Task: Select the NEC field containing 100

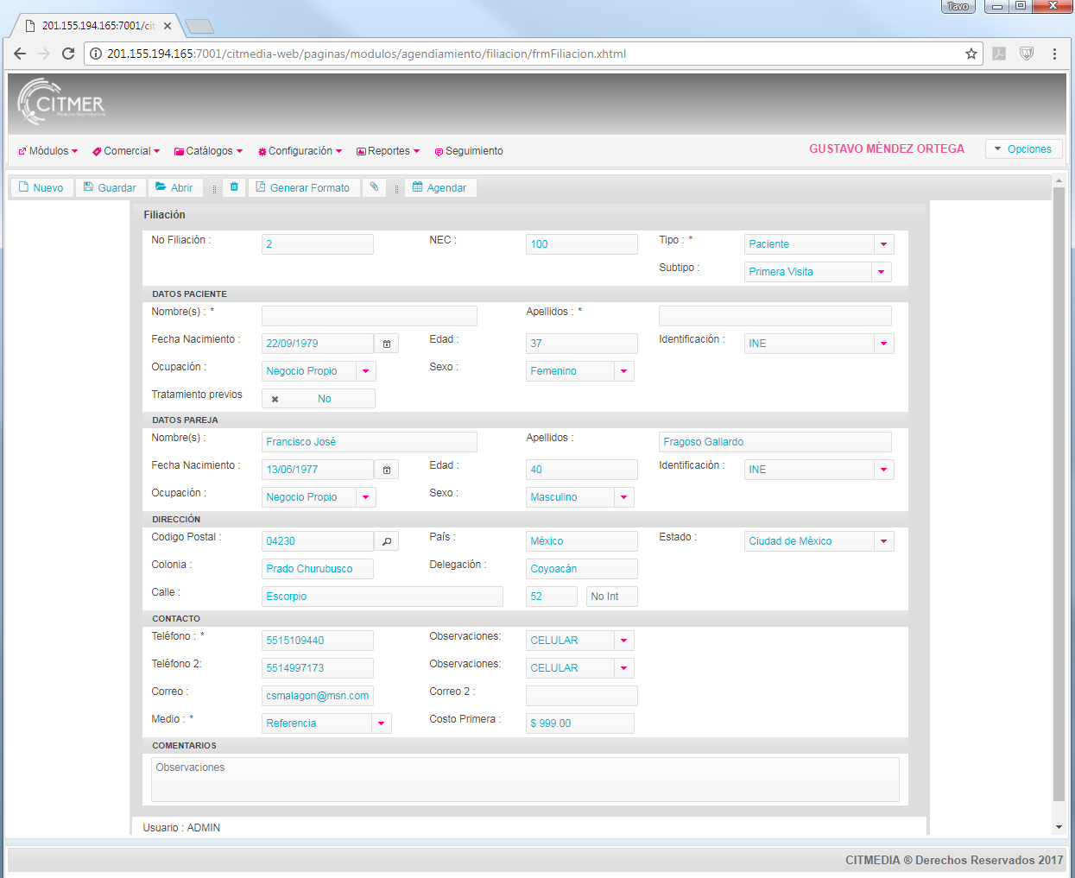Action: point(582,244)
